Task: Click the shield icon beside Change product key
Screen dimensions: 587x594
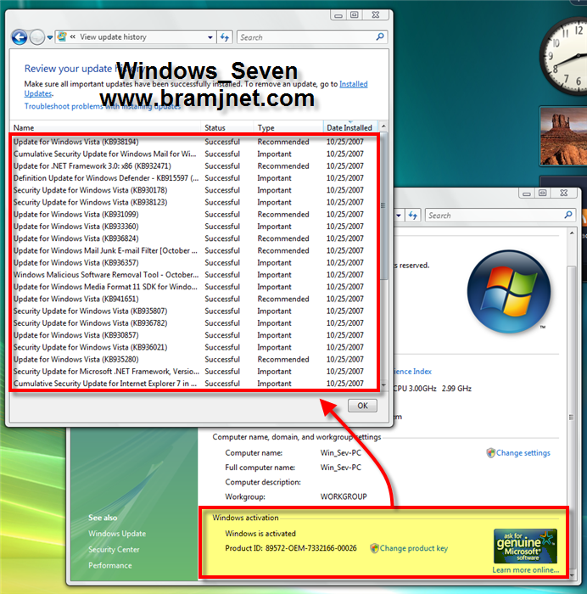Action: (x=374, y=548)
